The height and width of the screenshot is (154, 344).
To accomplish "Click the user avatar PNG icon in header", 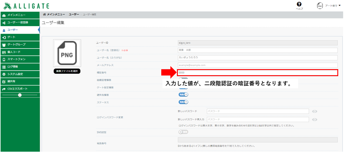I will click(x=320, y=6).
